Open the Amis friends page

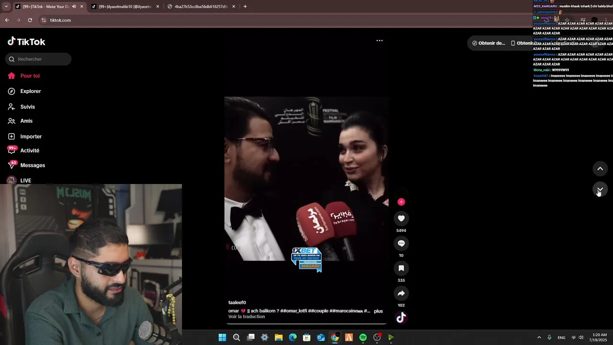[x=26, y=121]
